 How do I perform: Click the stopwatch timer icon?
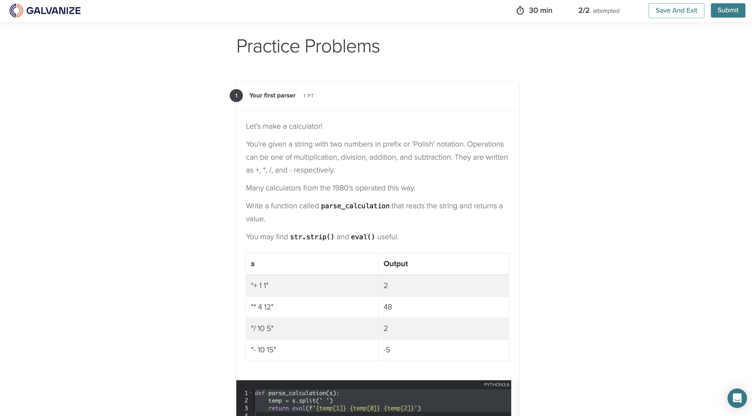click(x=520, y=11)
